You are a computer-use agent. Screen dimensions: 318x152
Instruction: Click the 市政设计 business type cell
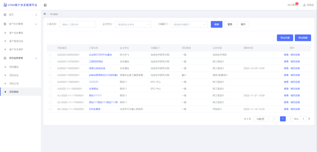217,109
